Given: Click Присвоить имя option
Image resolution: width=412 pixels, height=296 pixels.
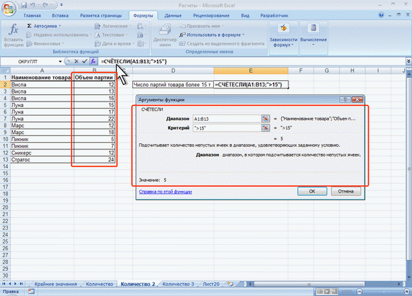Looking at the screenshot, I should coord(201,26).
